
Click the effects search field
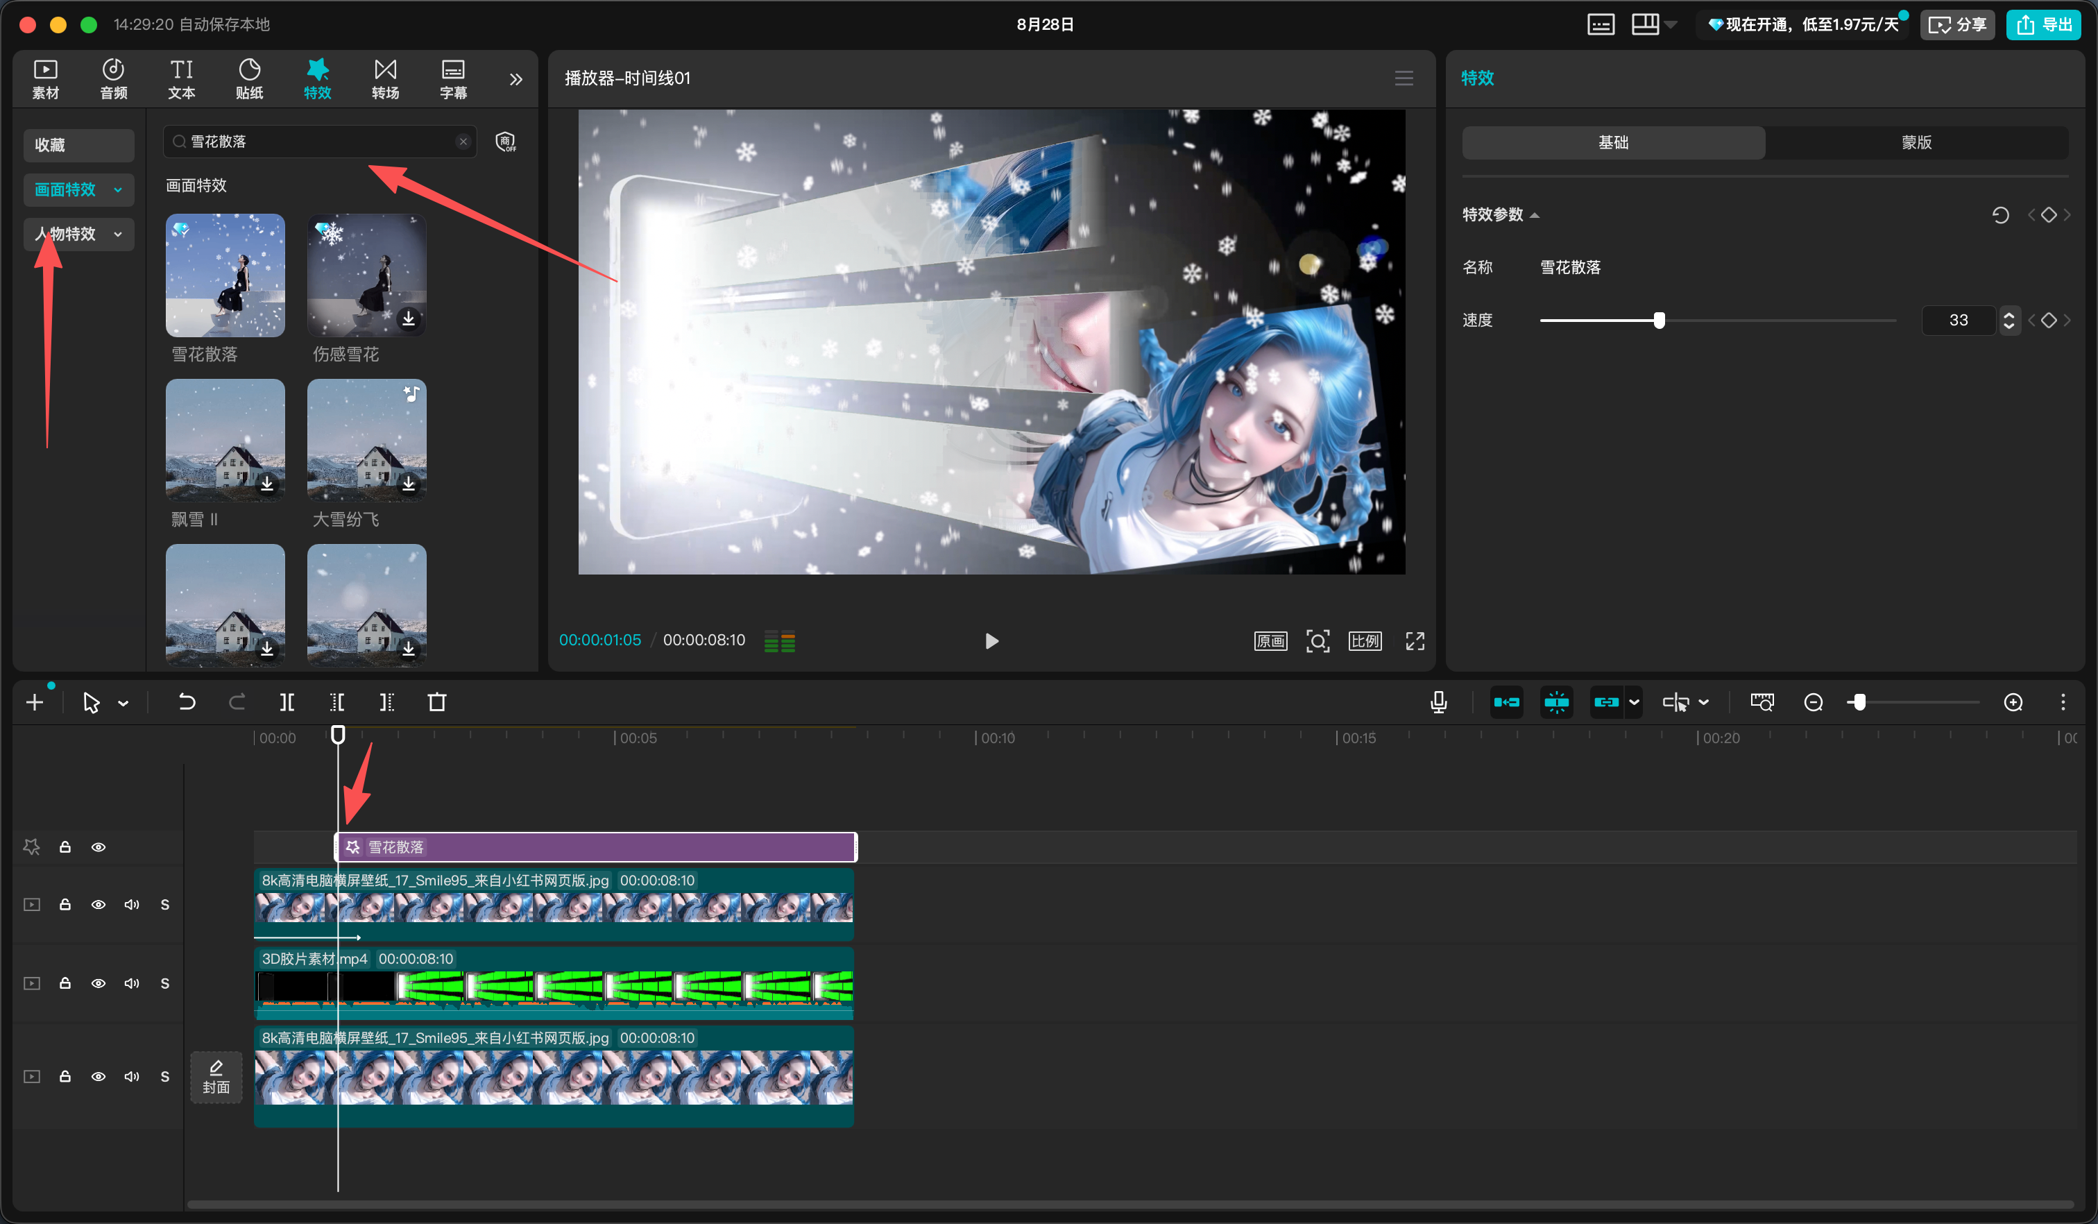tap(320, 142)
